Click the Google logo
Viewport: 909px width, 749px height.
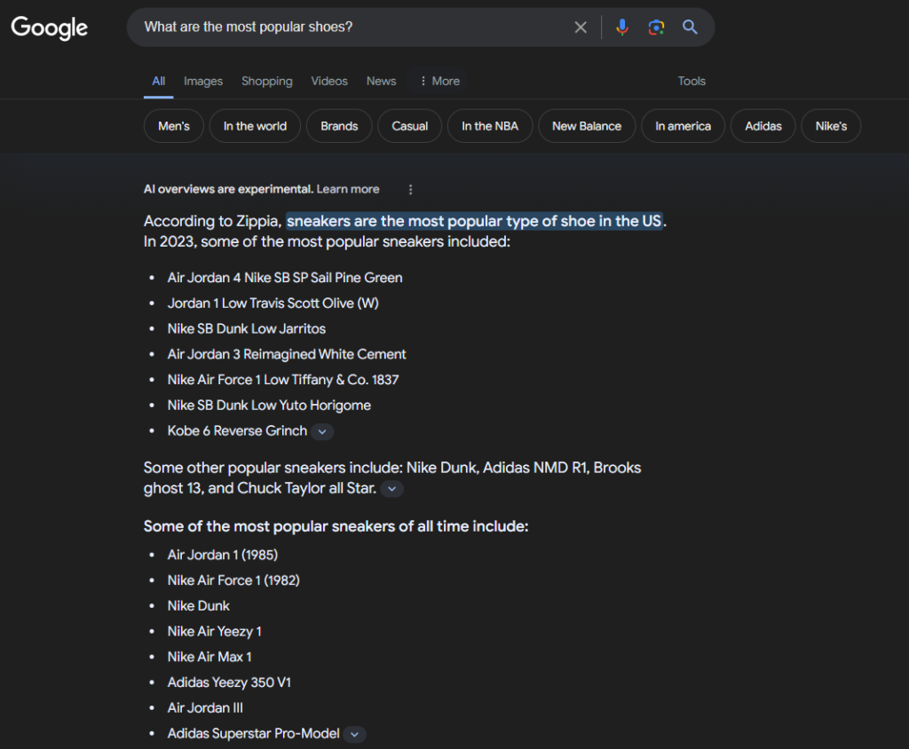pyautogui.click(x=50, y=28)
